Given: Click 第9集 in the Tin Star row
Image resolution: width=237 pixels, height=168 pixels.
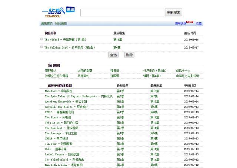Looking at the screenshot, I should [x=154, y=144].
